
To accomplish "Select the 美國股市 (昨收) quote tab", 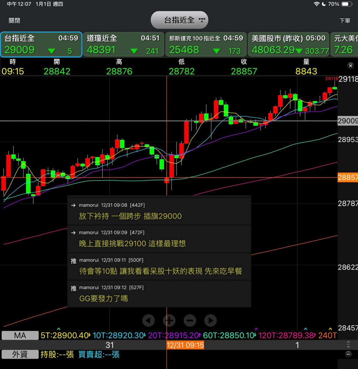I will pos(288,44).
